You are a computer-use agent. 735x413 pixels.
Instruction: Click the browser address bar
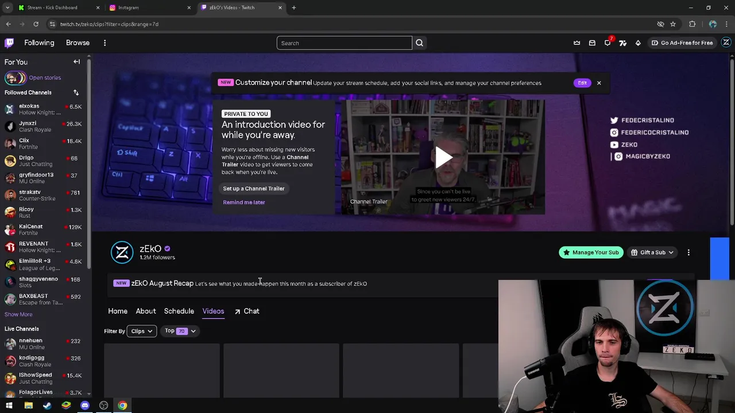coord(350,24)
